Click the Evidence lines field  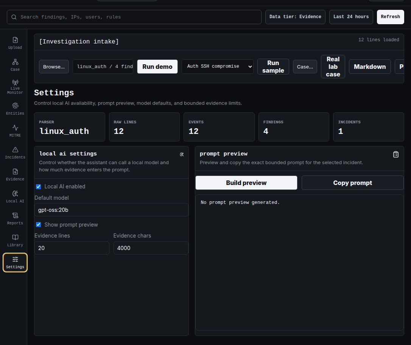point(72,248)
